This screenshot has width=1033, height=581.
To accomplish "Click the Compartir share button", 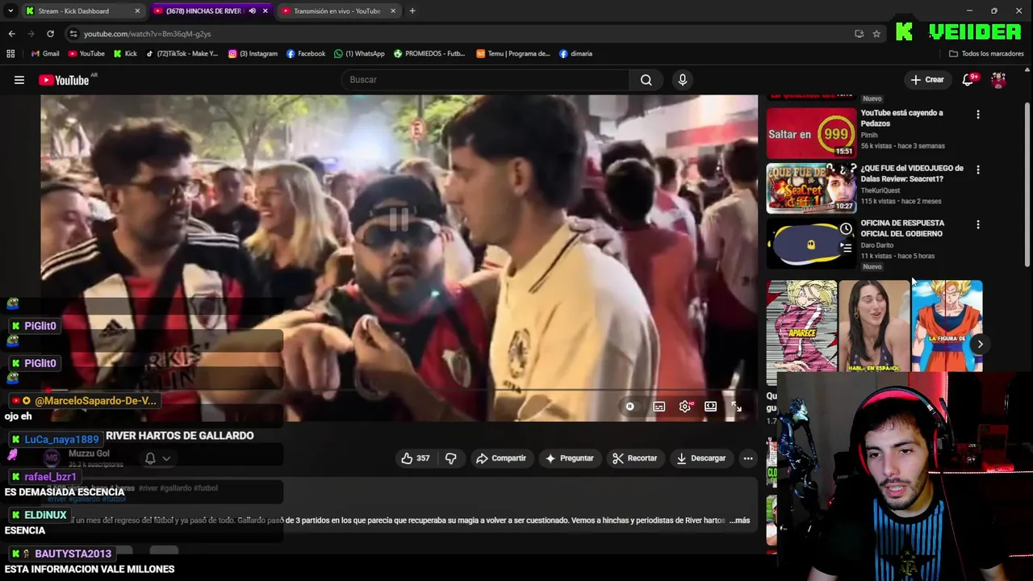I will pyautogui.click(x=501, y=458).
